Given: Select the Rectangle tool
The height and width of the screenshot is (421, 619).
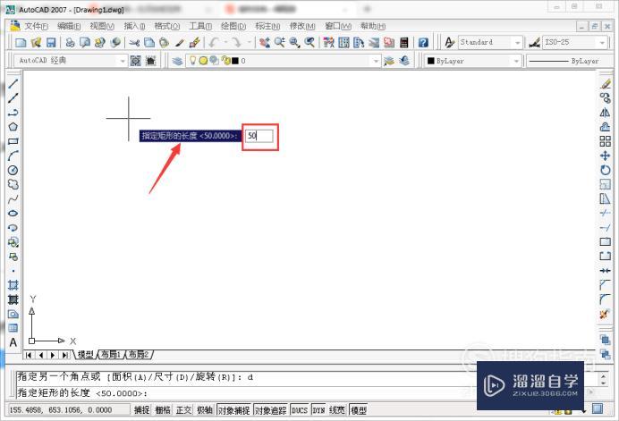Looking at the screenshot, I should [x=13, y=141].
